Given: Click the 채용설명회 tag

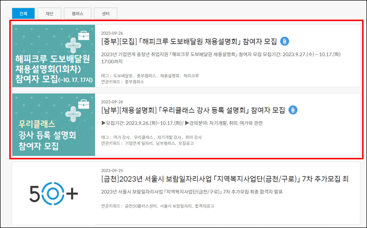Looking at the screenshot, I should click(170, 76).
